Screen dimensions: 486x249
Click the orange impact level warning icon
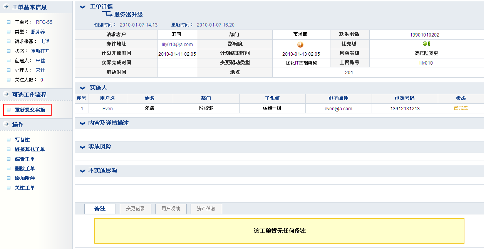(300, 45)
